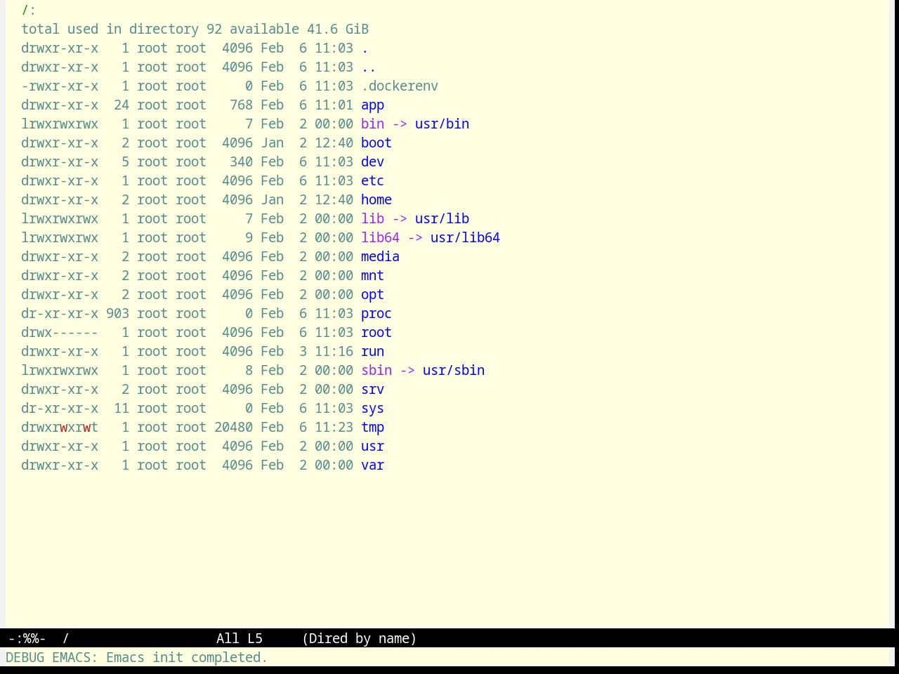This screenshot has width=899, height=674.
Task: Click the 11:23 time on tmp row
Action: [x=334, y=427]
